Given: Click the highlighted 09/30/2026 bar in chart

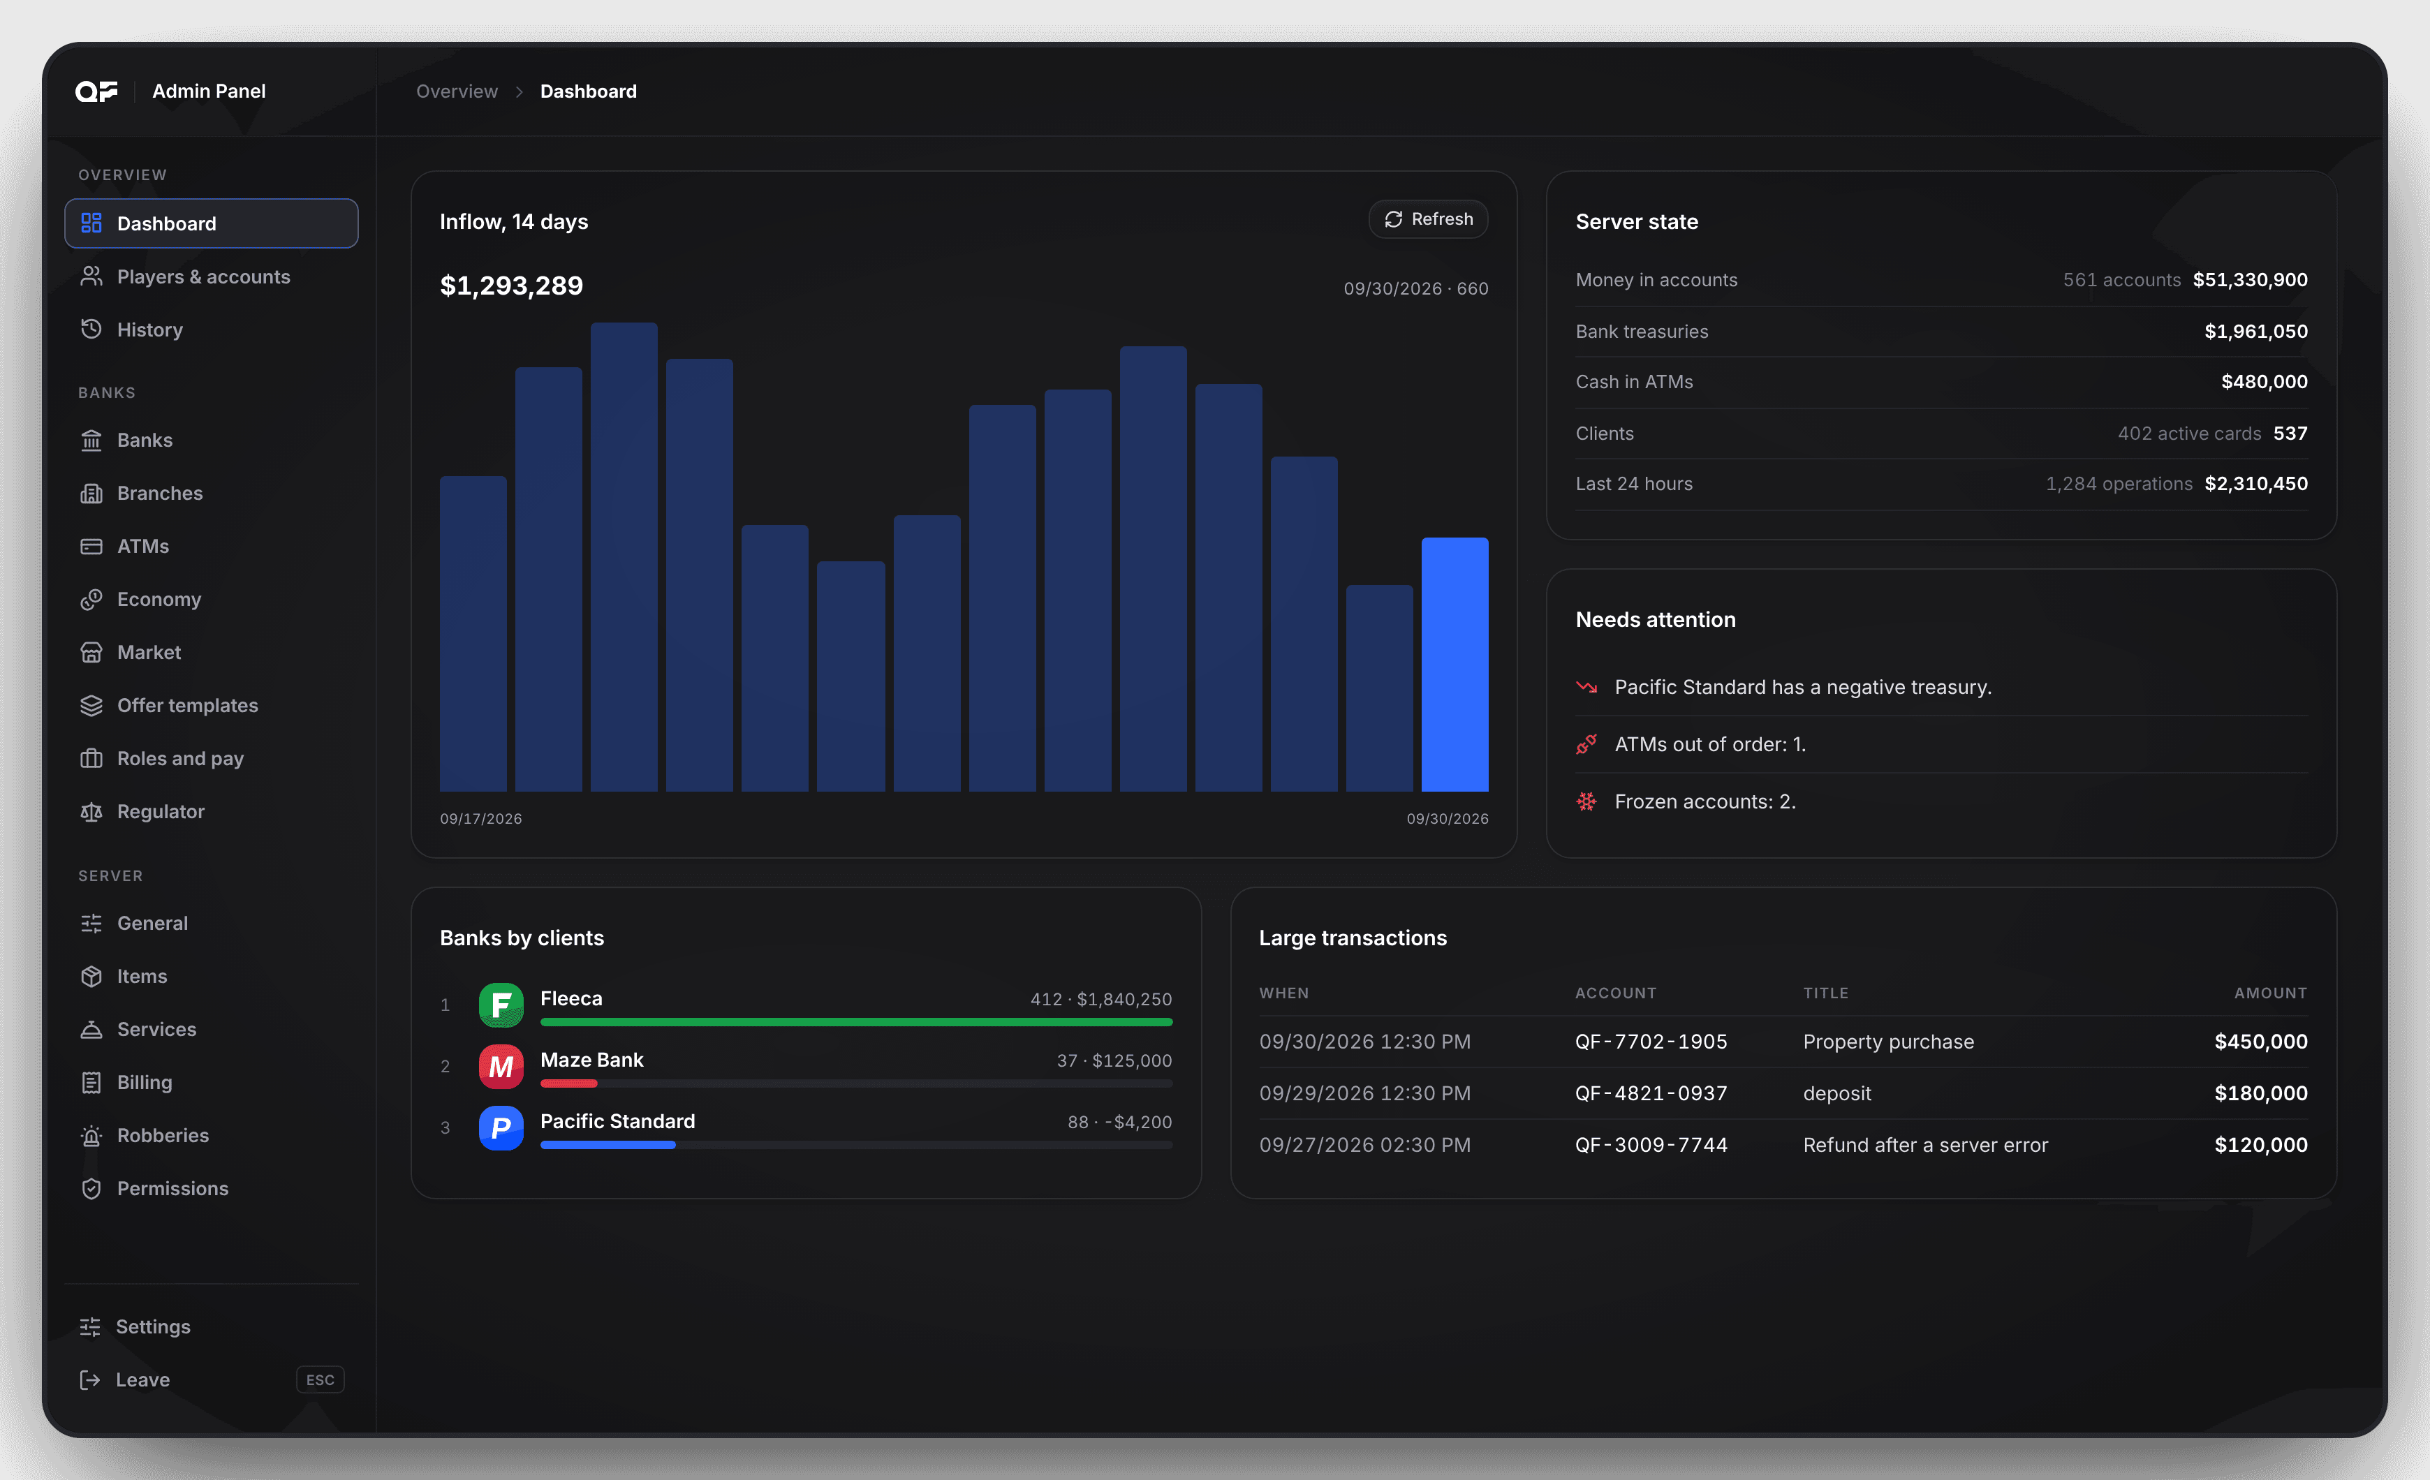Looking at the screenshot, I should tap(1455, 665).
